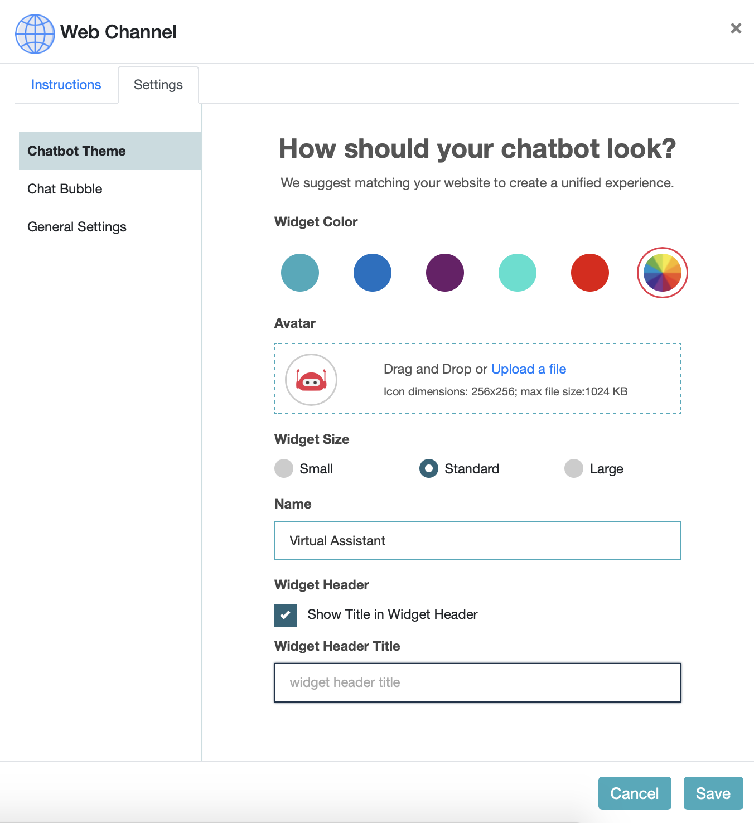Click the Virtual Assistant name field
Viewport: 754px width, 823px height.
pyautogui.click(x=477, y=540)
